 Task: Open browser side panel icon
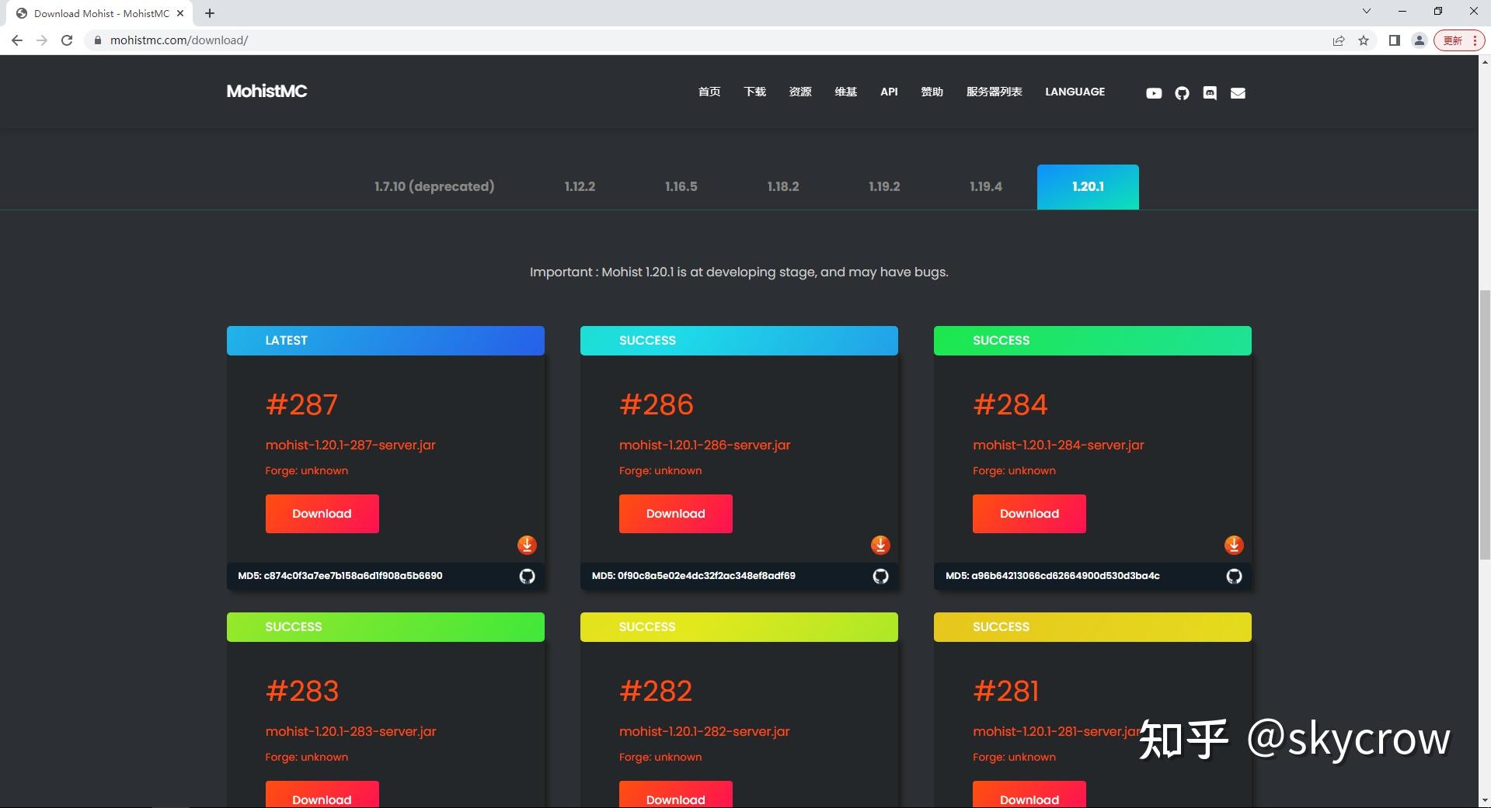(x=1395, y=40)
